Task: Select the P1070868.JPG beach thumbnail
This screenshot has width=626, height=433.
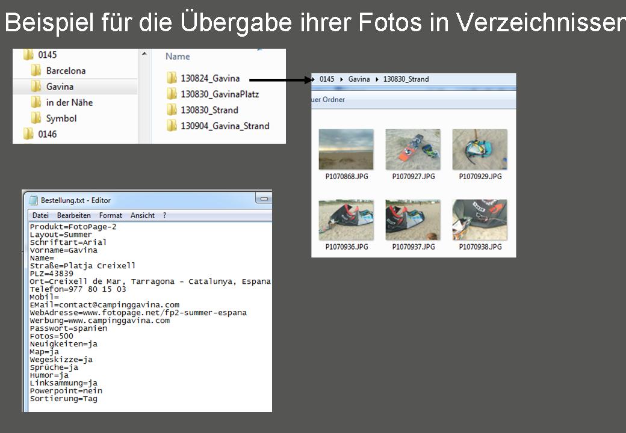Action: pos(346,150)
